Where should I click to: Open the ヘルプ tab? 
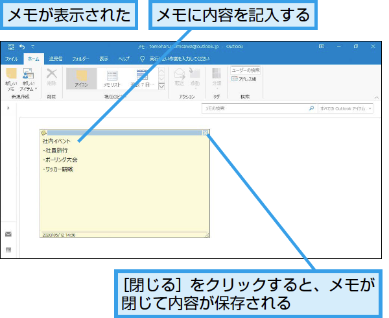pos(124,59)
